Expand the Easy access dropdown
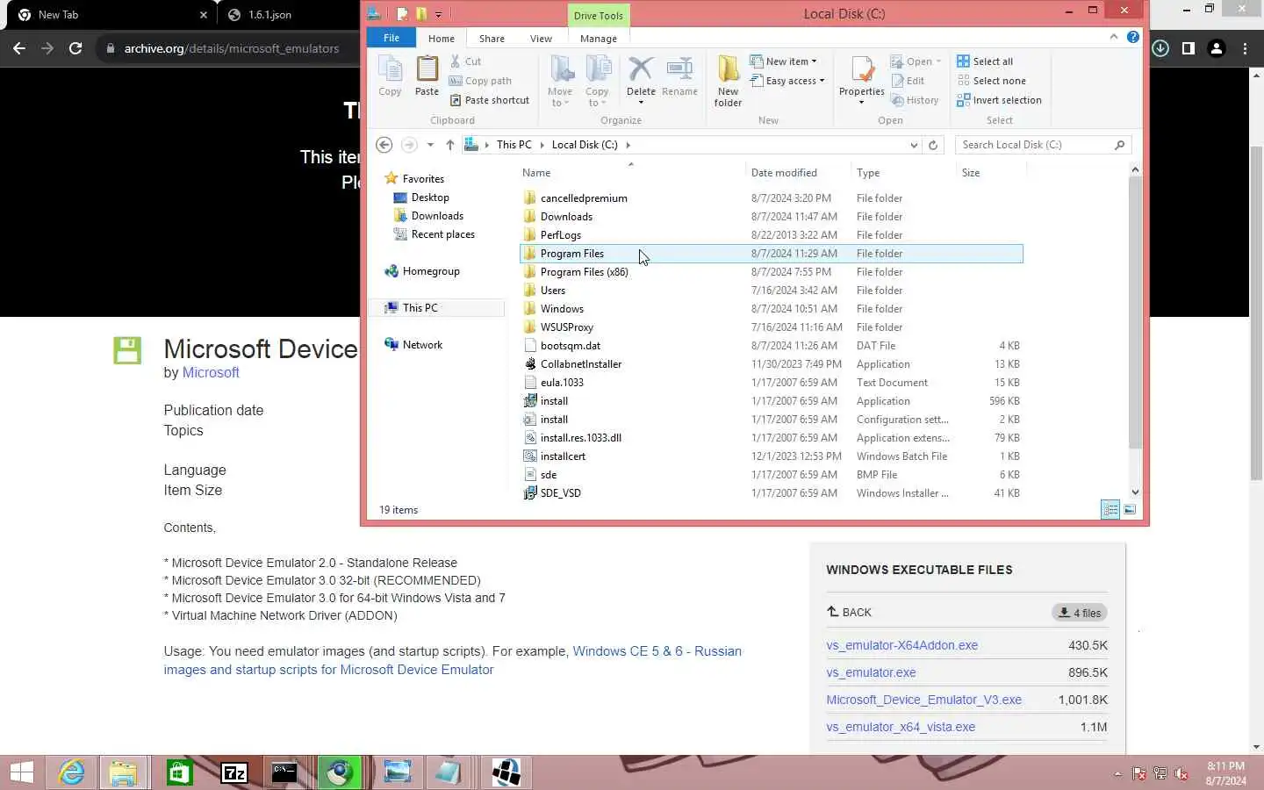This screenshot has width=1264, height=790. [x=788, y=81]
